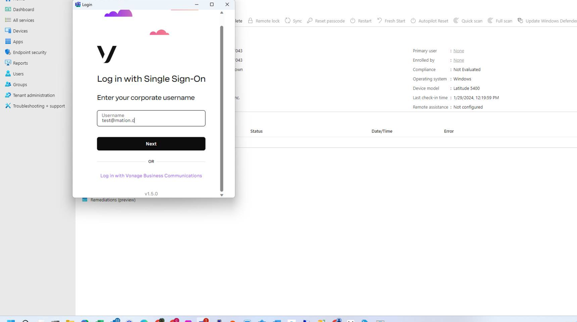Open Tenant administration in sidebar
577x322 pixels.
click(x=30, y=95)
